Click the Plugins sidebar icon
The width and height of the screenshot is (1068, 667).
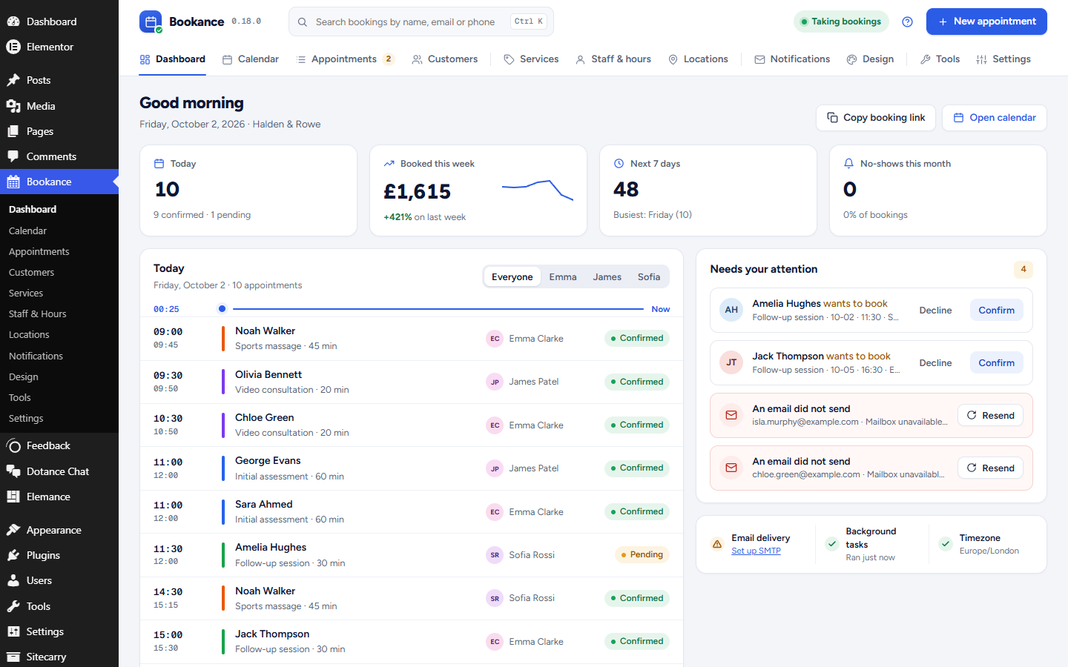(13, 555)
